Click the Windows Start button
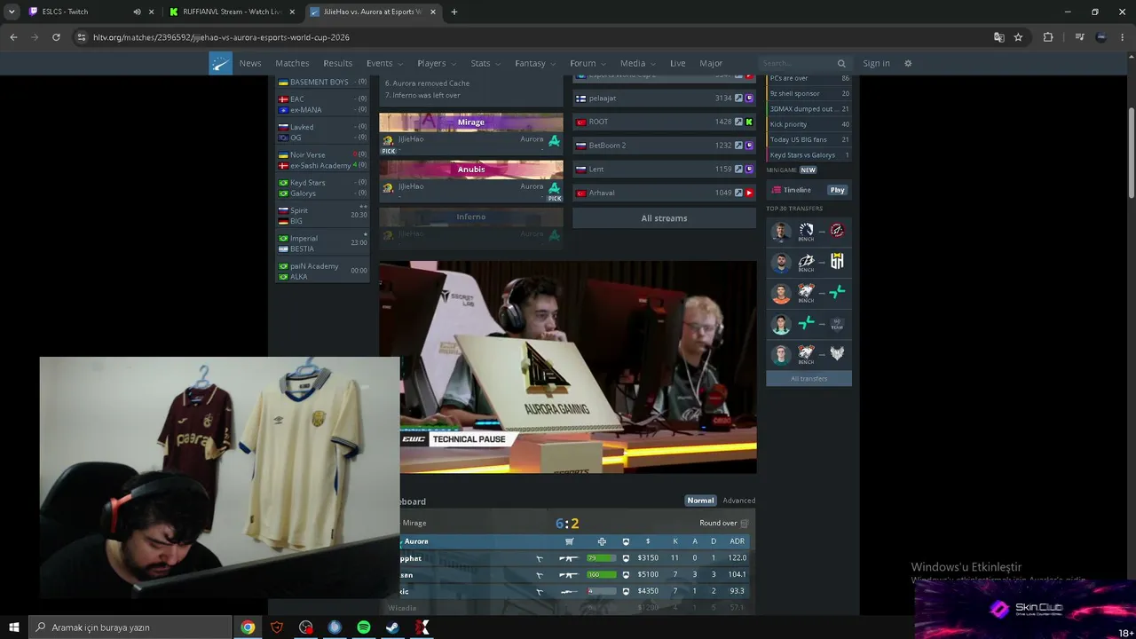The image size is (1136, 639). pyautogui.click(x=14, y=627)
